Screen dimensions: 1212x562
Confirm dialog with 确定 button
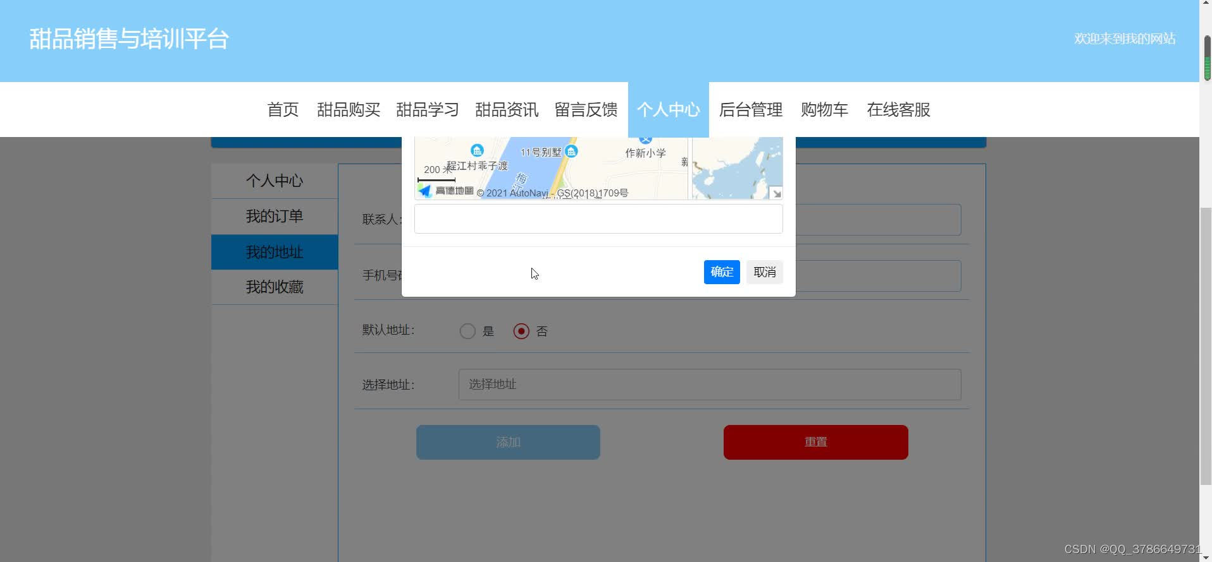pos(722,272)
